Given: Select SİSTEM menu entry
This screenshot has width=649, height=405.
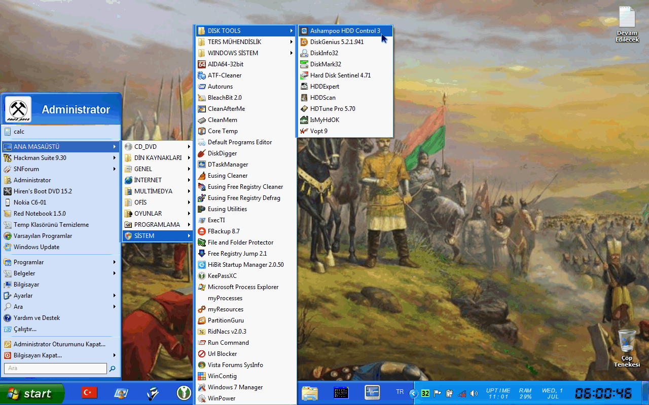Looking at the screenshot, I should pos(158,236).
